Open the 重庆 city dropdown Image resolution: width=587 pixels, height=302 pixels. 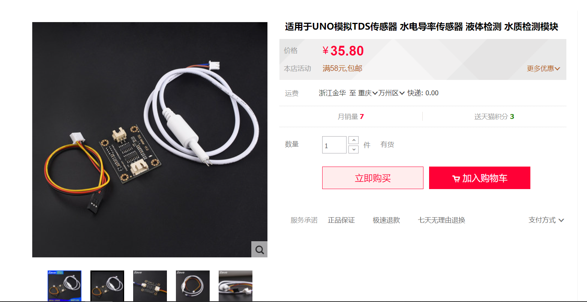coord(368,93)
